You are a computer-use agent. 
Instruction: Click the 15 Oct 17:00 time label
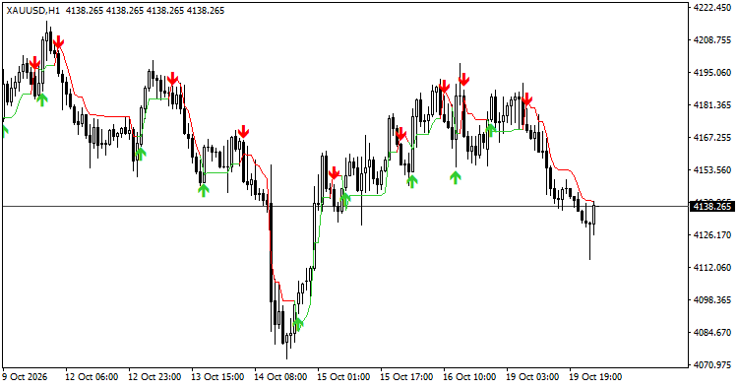pos(407,377)
